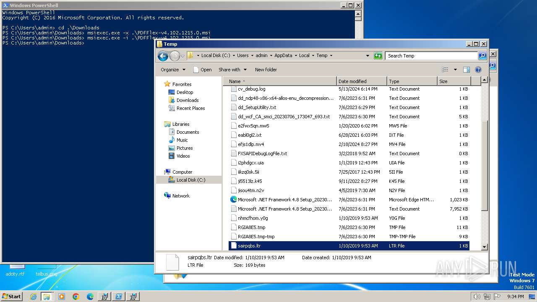Click file list scrollbar up arrow

[484, 80]
